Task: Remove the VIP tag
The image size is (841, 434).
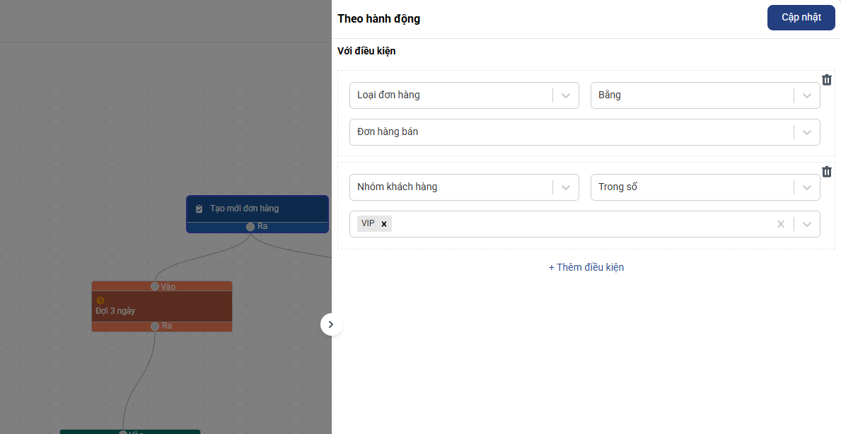Action: tap(384, 224)
